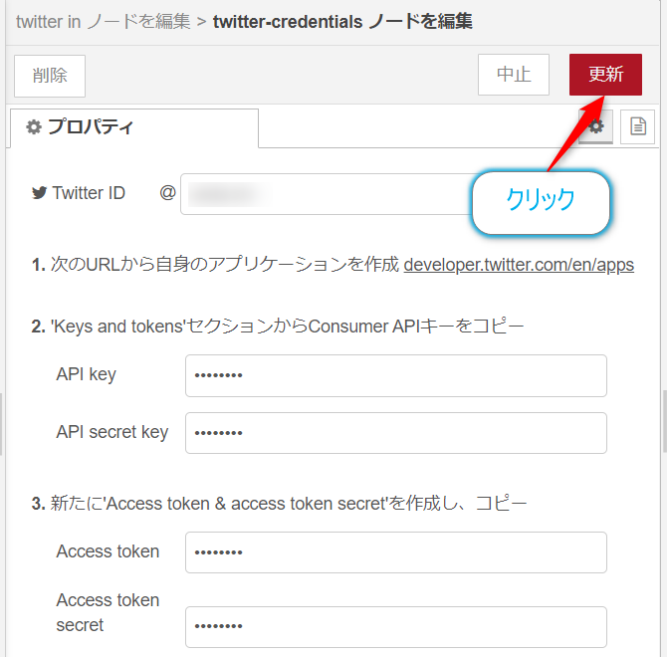
Task: Open node settings gear icon tab
Action: tap(596, 126)
